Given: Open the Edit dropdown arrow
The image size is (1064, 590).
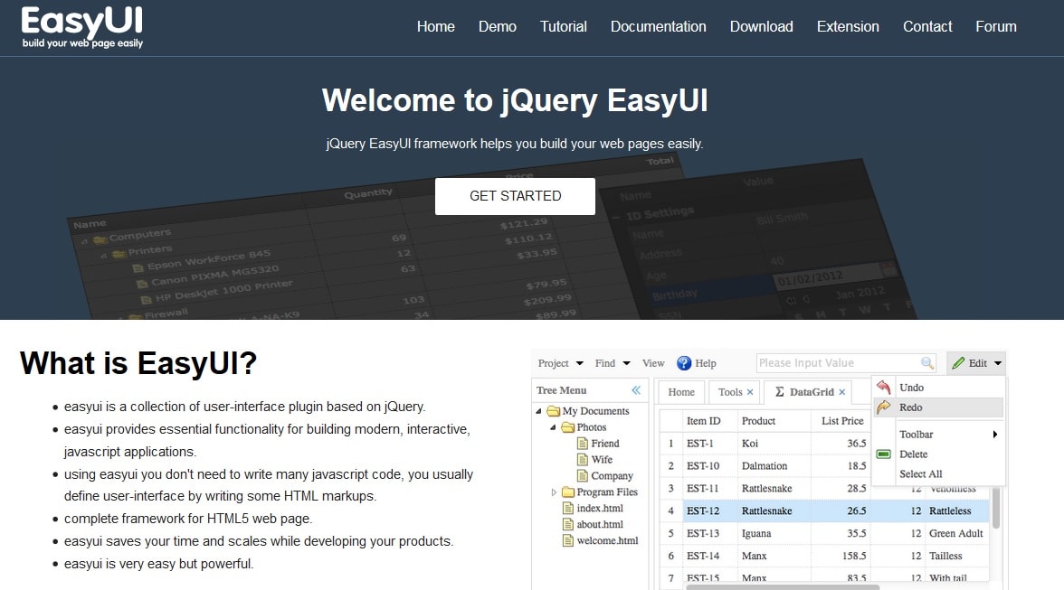Looking at the screenshot, I should 998,363.
